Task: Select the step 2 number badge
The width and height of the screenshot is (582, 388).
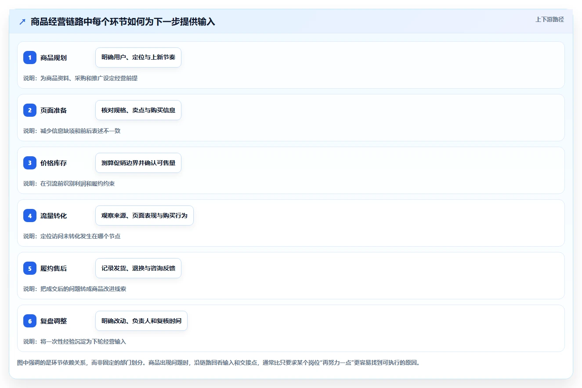Action: (30, 110)
